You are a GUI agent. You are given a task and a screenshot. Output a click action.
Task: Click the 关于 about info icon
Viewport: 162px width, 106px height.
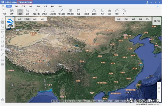coord(124,12)
